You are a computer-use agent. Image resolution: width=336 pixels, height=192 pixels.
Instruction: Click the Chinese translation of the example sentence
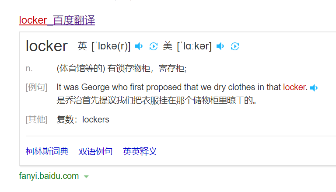click(156, 101)
